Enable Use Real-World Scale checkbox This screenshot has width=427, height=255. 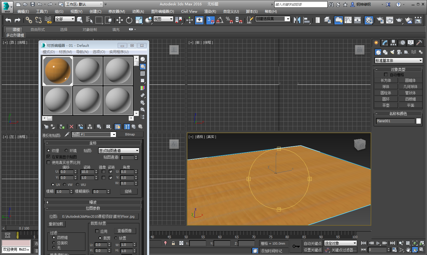click(49, 162)
